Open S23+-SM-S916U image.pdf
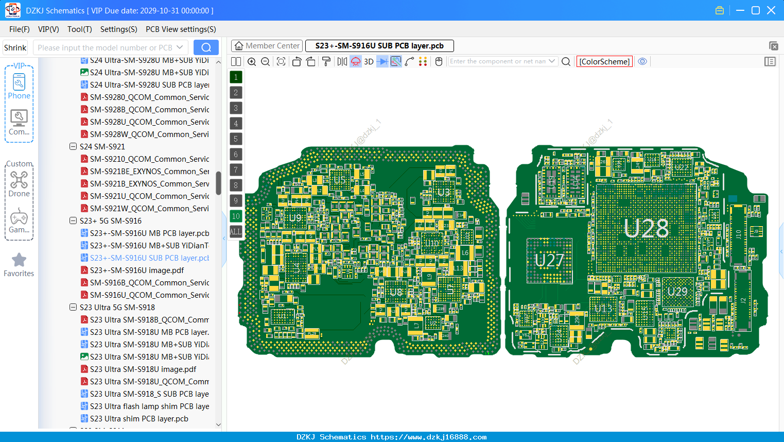 (x=132, y=270)
